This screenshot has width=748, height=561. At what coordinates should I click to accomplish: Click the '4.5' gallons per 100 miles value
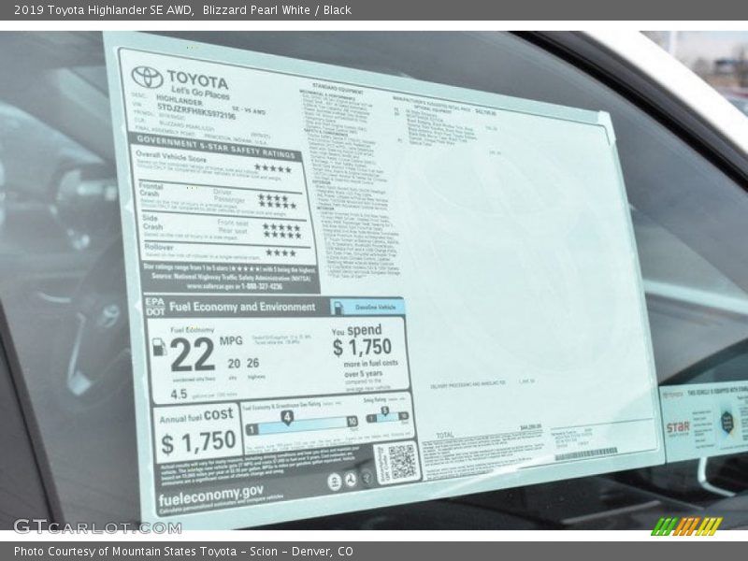[x=179, y=395]
